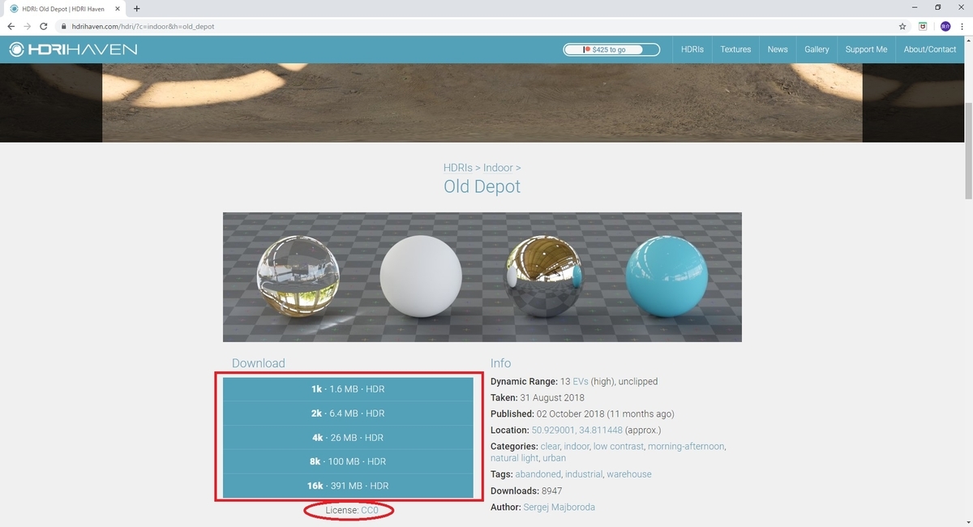Click the Taken: 31 August 2018 text
Screen dimensions: 973x527
tap(538, 397)
